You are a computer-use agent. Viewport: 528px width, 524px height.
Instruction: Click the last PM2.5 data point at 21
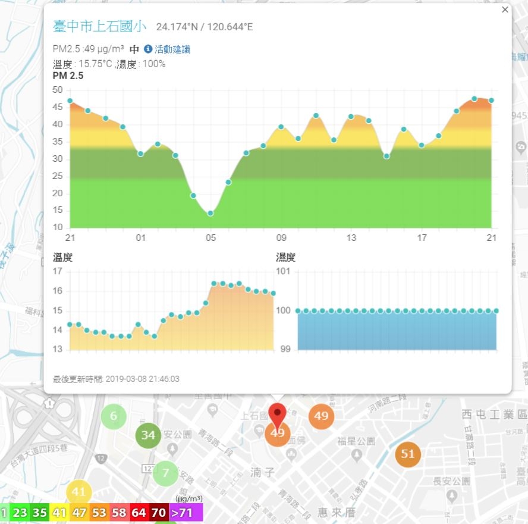pos(491,101)
